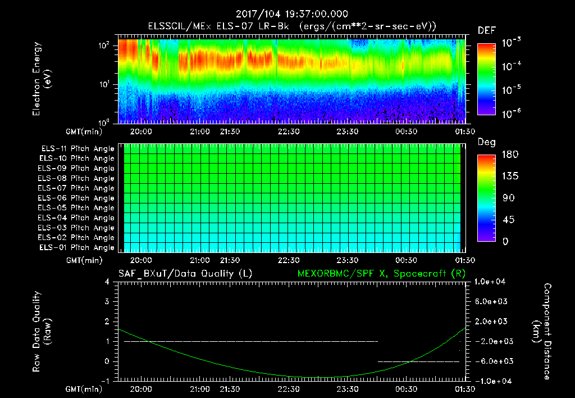This screenshot has width=575, height=398.
Task: Select the ELS-04 Pitch Angle row label
Action: pos(76,218)
